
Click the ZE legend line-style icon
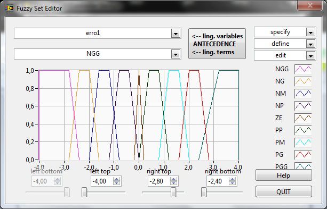[303, 118]
